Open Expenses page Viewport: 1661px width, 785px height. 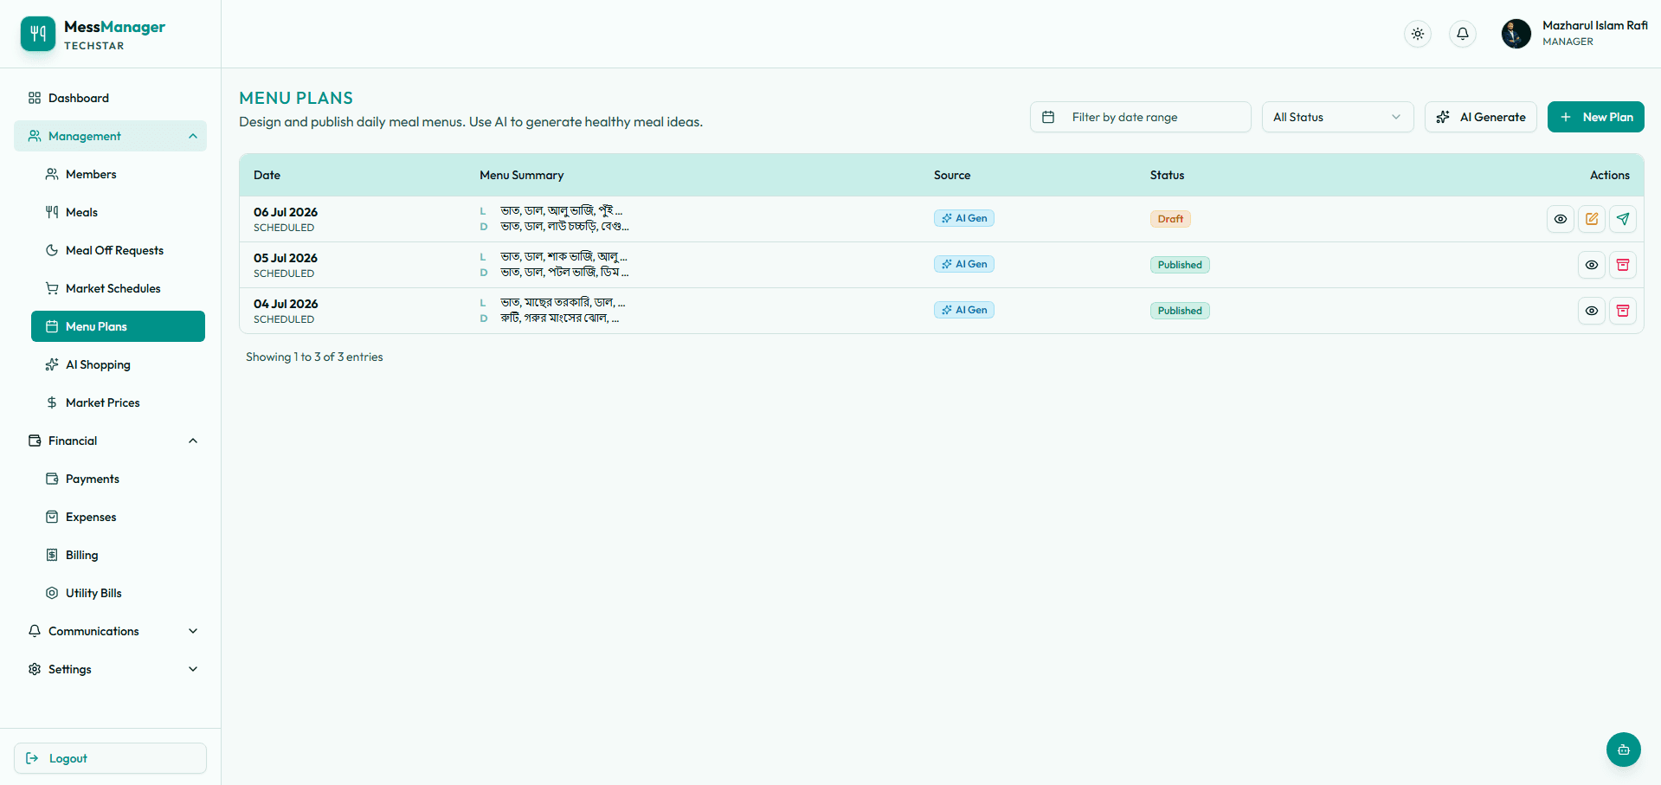click(x=118, y=517)
